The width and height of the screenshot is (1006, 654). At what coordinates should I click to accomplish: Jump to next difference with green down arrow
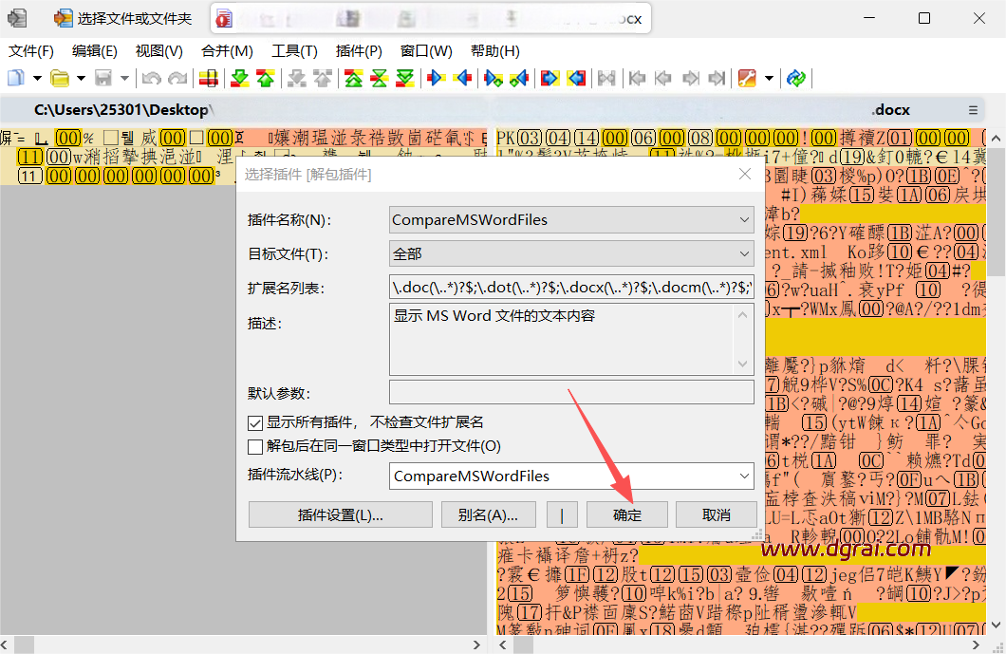240,78
